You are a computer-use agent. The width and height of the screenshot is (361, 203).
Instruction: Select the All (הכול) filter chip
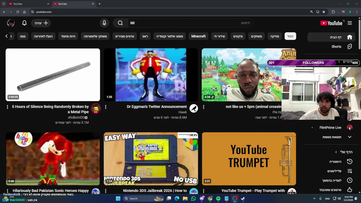pos(290,36)
